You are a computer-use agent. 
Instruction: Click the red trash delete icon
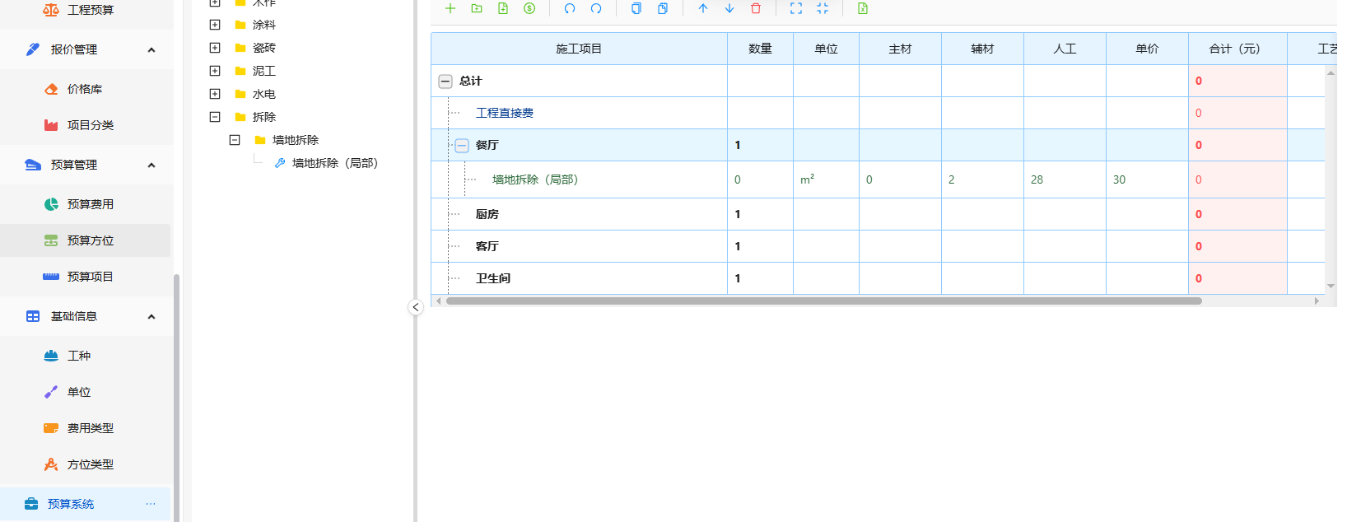(756, 8)
